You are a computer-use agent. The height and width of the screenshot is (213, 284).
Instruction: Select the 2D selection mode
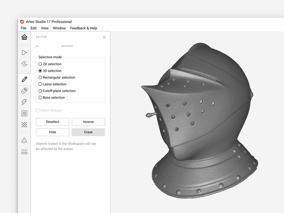pyautogui.click(x=40, y=64)
